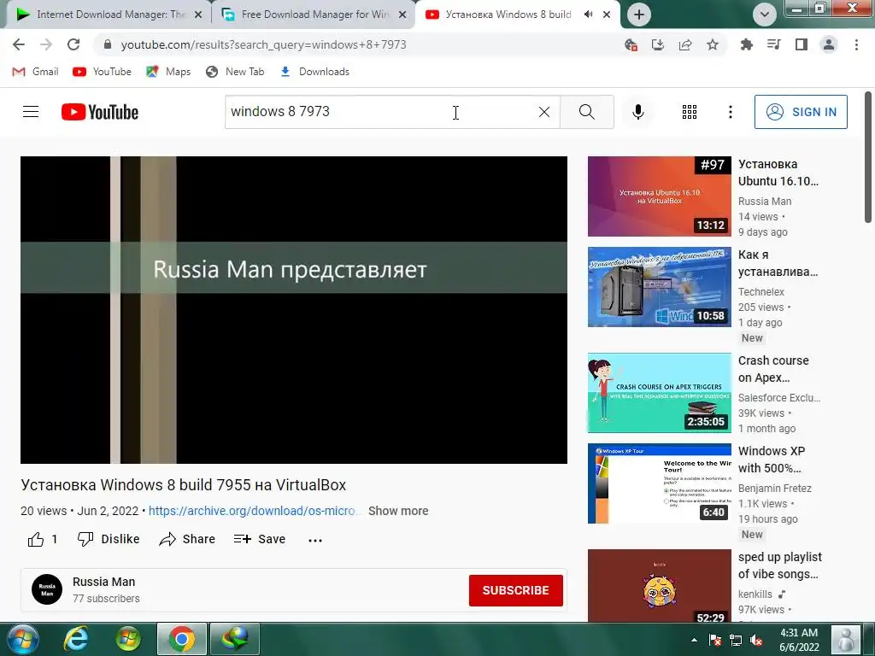Go back in Chrome
Image resolution: width=875 pixels, height=656 pixels.
pos(19,44)
